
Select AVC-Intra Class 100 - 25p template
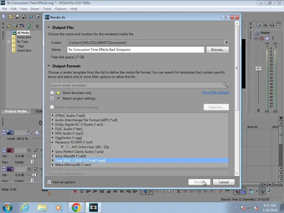pyautogui.click(x=90, y=147)
